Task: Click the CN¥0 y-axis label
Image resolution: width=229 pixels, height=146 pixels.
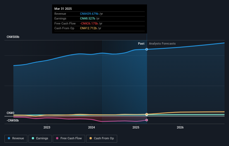Action: coord(11,113)
